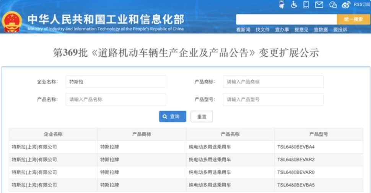Click the national emblem logo
The height and width of the screenshot is (193, 371).
pyautogui.click(x=11, y=22)
